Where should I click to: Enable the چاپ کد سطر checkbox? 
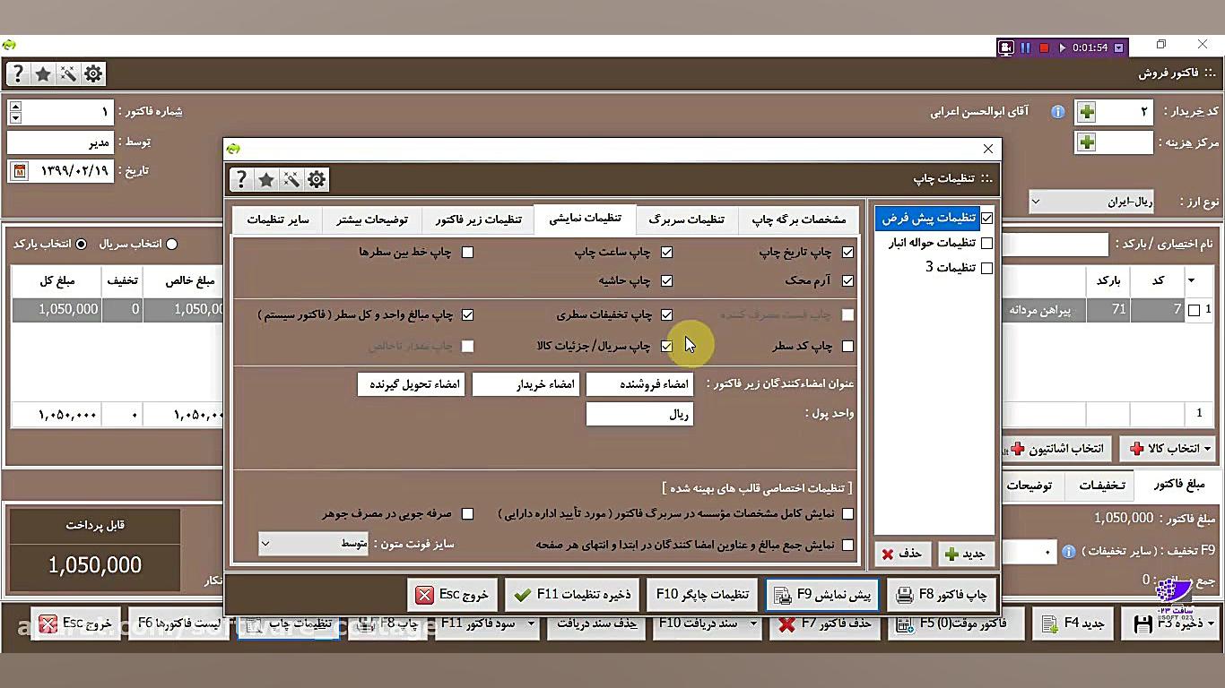click(x=847, y=346)
